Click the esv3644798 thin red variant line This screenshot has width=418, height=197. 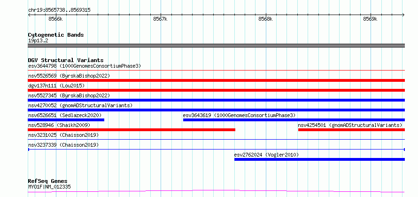pos(217,70)
